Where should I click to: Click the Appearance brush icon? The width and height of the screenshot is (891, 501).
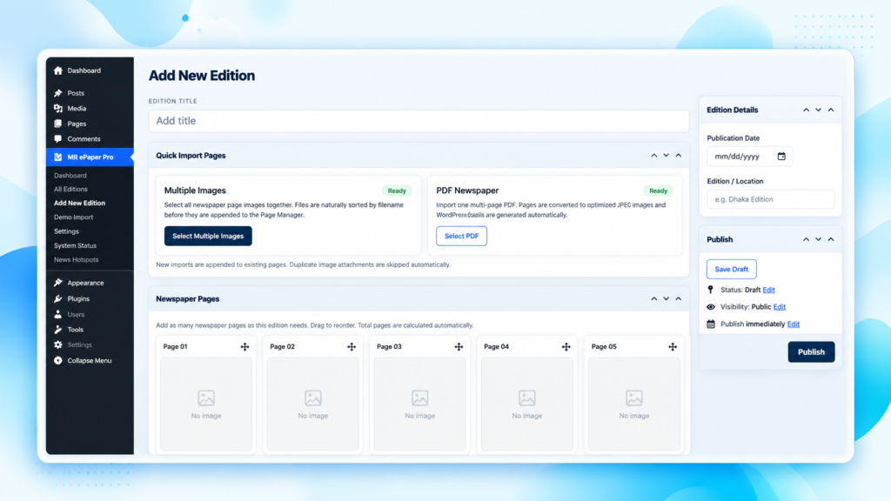coord(58,283)
